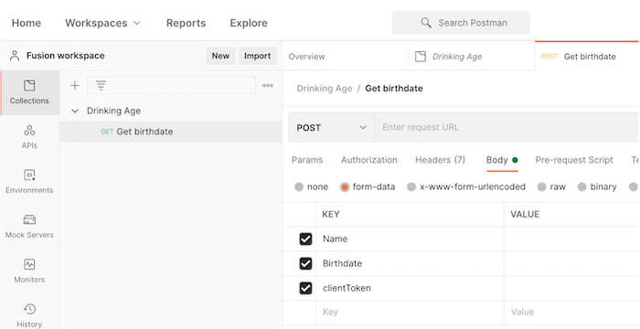Click the plus icon to add collection
The image size is (640, 329).
pyautogui.click(x=75, y=86)
